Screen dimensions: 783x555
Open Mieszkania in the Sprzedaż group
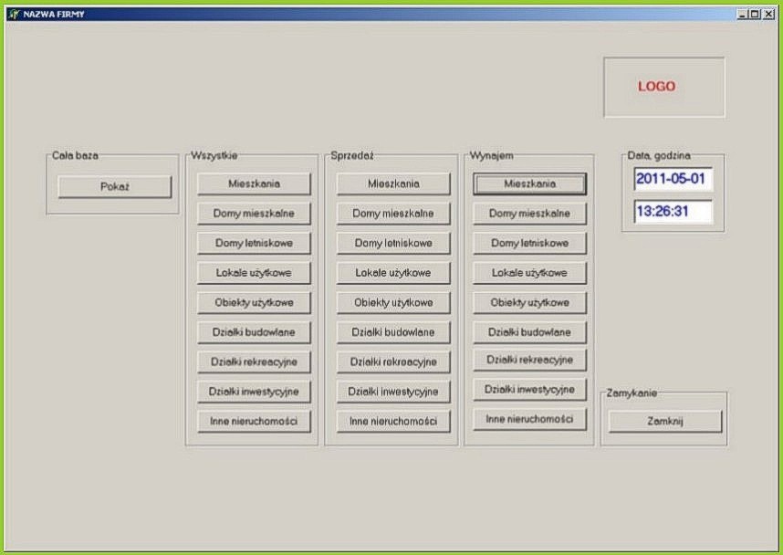[x=393, y=183]
